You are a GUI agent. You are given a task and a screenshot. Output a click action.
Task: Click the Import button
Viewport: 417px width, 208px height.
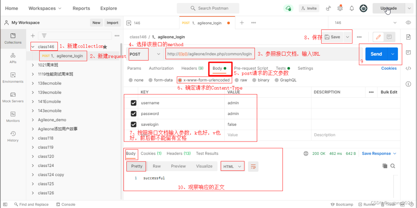[113, 23]
